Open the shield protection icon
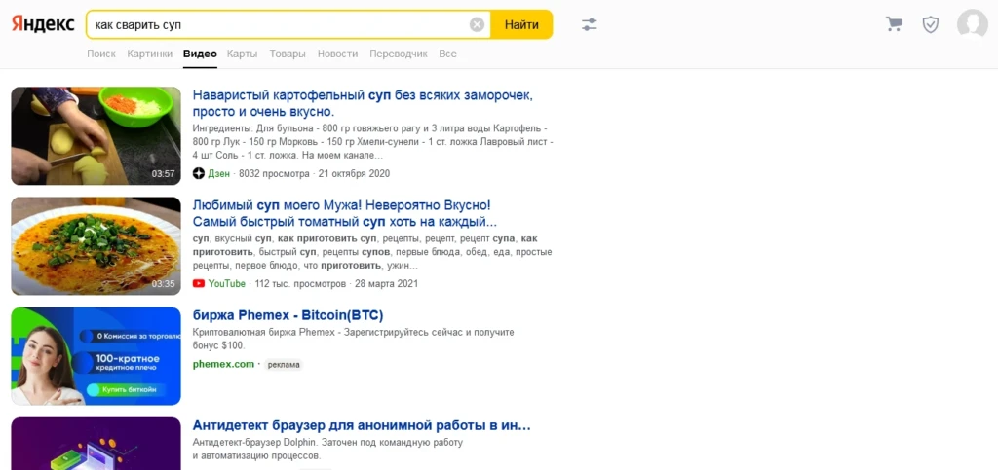This screenshot has height=470, width=998. pyautogui.click(x=931, y=24)
